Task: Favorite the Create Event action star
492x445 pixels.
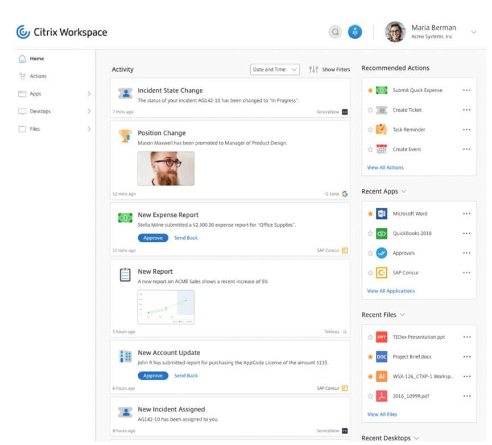Action: pyautogui.click(x=370, y=150)
